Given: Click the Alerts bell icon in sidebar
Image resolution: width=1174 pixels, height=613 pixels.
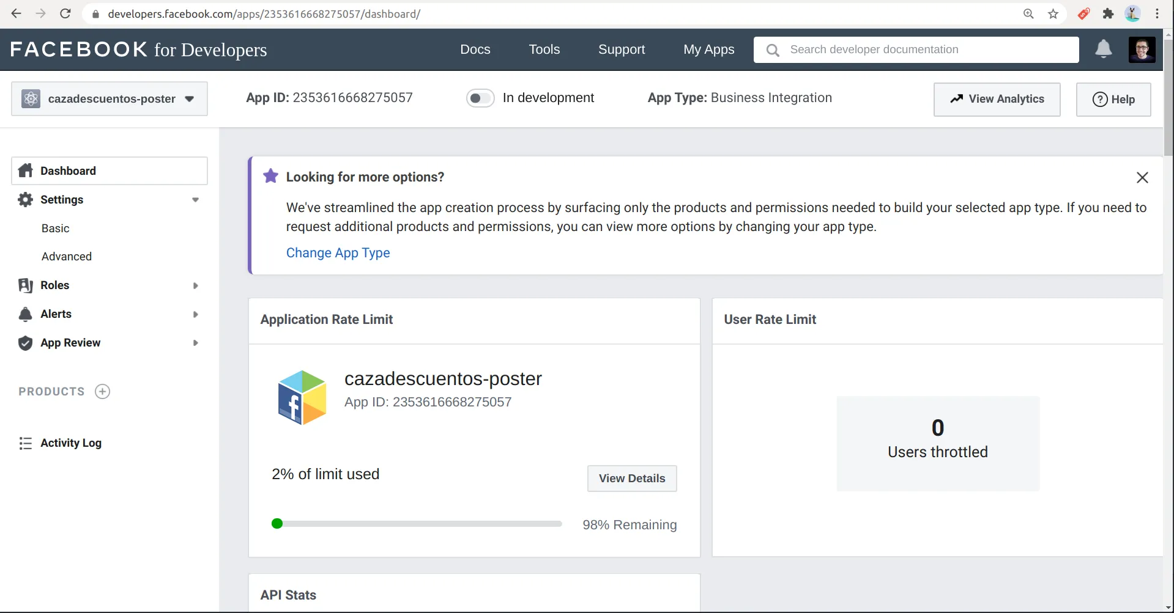Looking at the screenshot, I should point(25,314).
